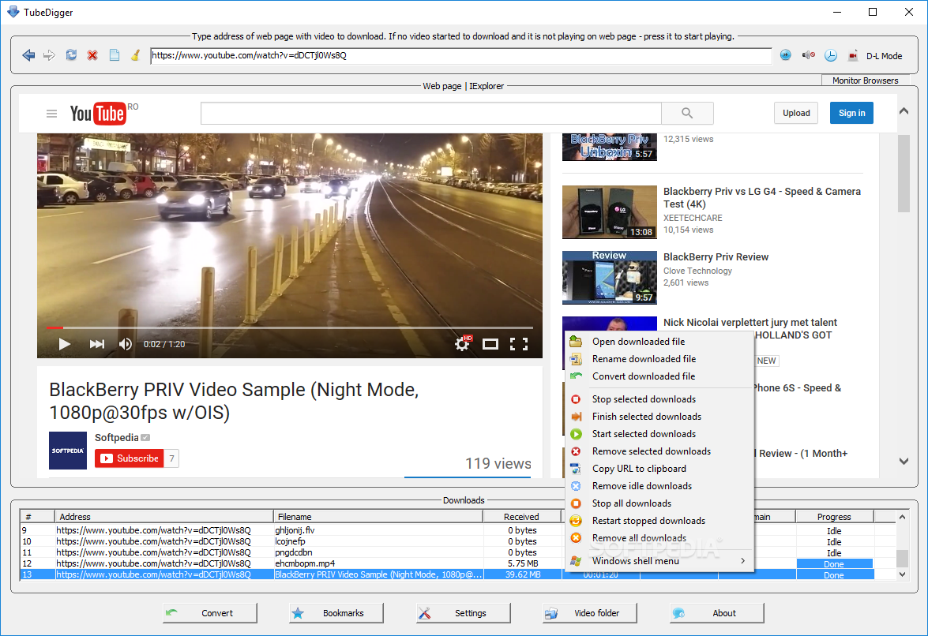Enter fullscreen in the video player
The width and height of the screenshot is (928, 636).
[x=519, y=344]
